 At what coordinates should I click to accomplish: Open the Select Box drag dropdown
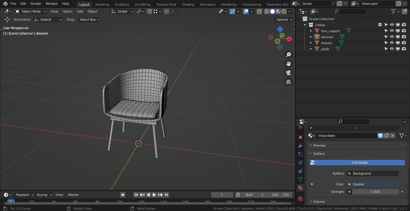[89, 19]
